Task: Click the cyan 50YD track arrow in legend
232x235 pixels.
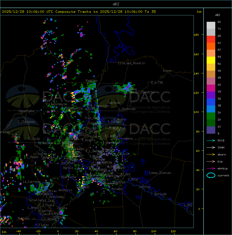Action: pyautogui.click(x=211, y=140)
